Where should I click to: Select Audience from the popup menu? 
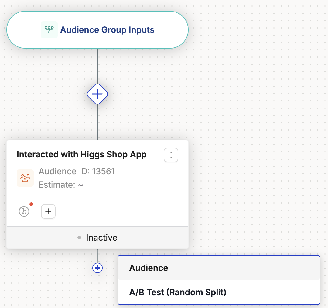click(x=219, y=268)
